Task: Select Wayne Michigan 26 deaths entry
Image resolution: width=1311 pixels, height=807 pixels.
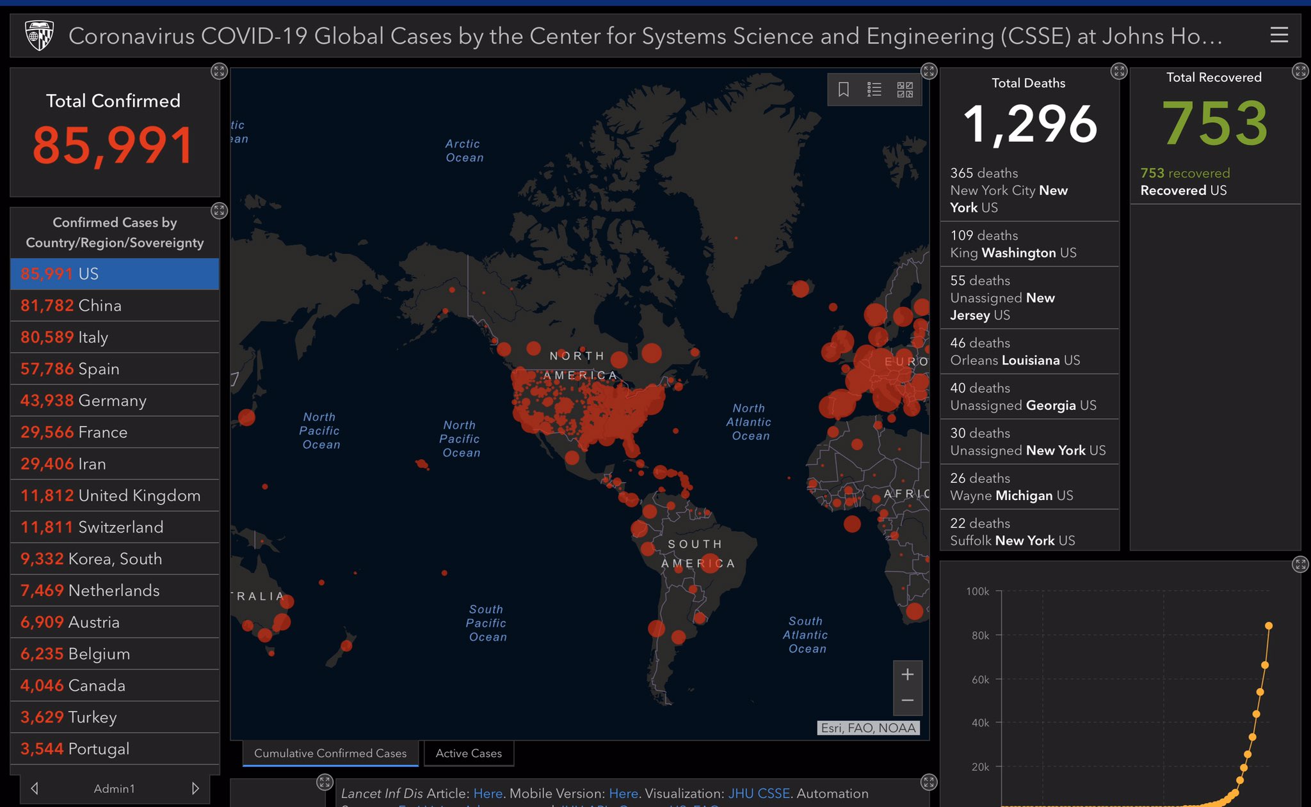Action: 1029,487
